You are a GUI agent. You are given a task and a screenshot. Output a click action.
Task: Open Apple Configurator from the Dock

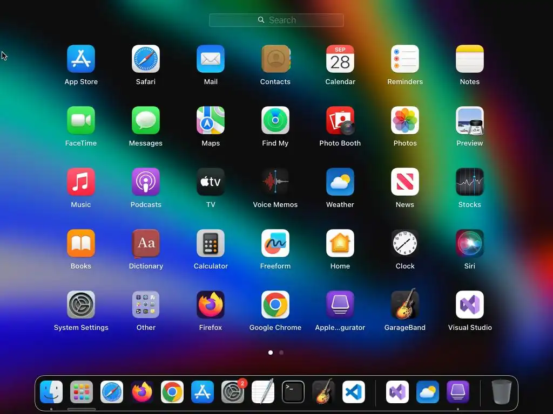coord(458,392)
